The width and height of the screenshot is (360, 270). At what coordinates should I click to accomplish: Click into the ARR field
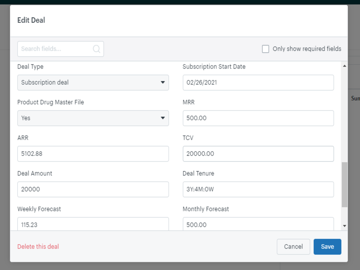(93, 154)
